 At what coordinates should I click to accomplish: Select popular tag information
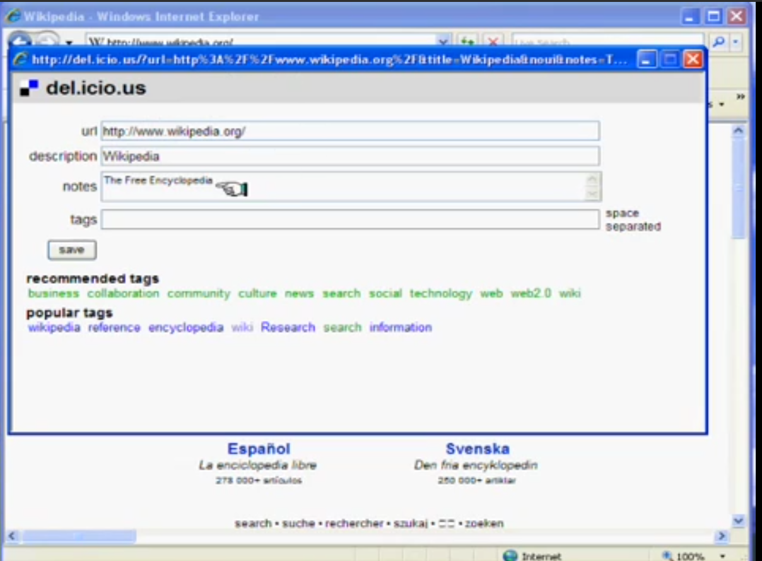401,328
